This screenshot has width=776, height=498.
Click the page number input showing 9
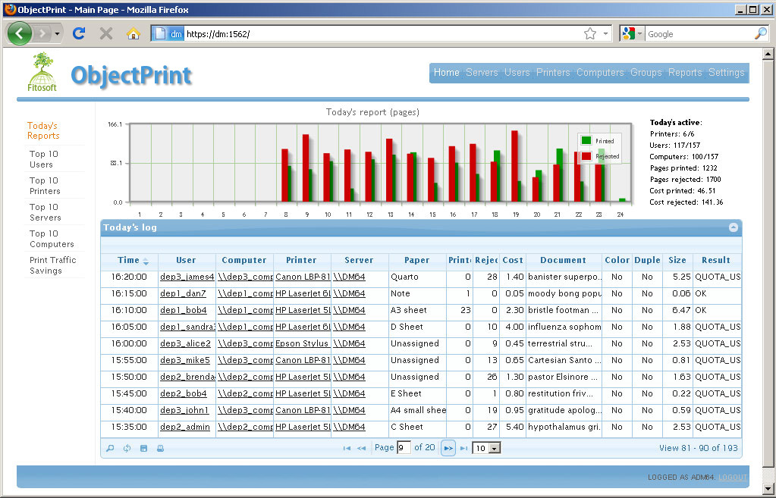click(404, 447)
